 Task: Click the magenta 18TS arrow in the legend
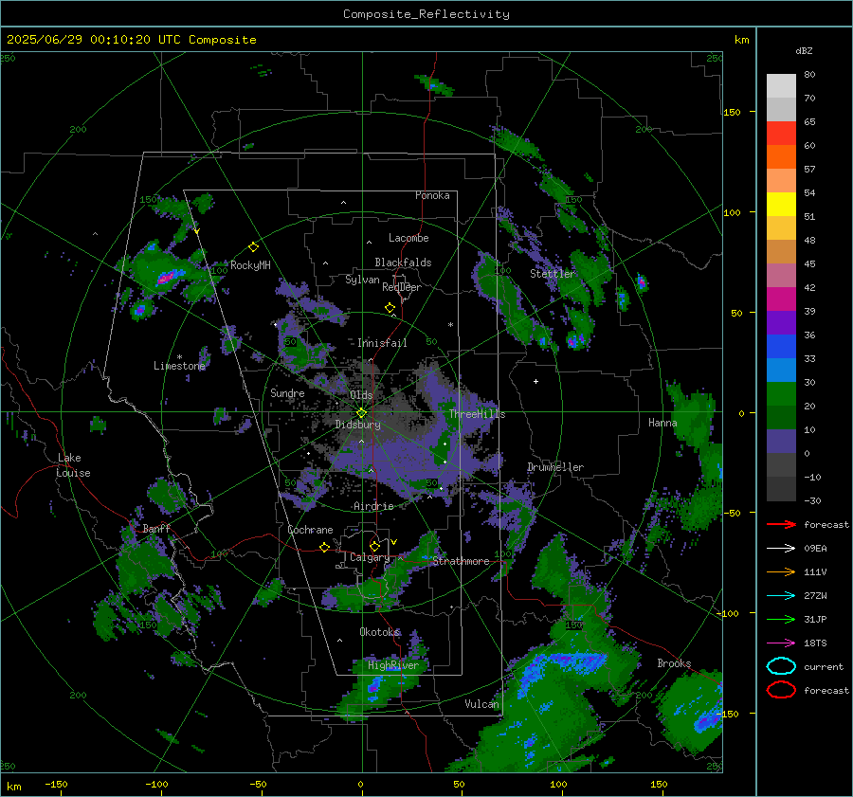pyautogui.click(x=781, y=643)
